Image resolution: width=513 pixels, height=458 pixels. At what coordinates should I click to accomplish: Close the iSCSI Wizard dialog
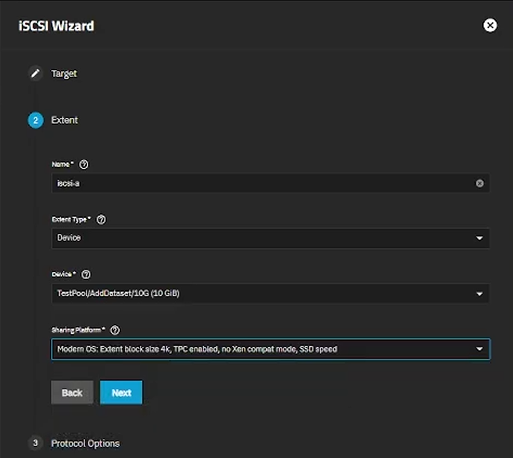click(x=490, y=25)
